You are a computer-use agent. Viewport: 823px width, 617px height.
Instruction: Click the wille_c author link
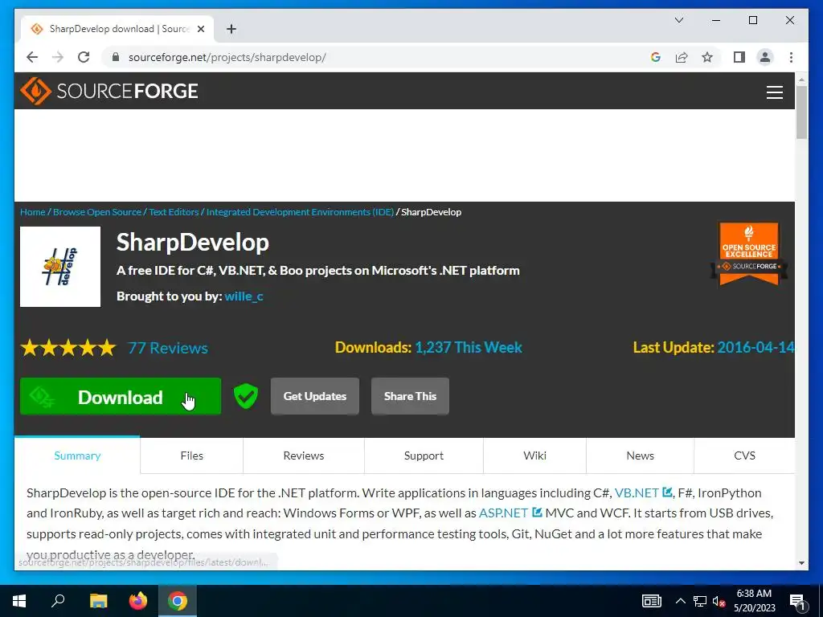(x=244, y=296)
